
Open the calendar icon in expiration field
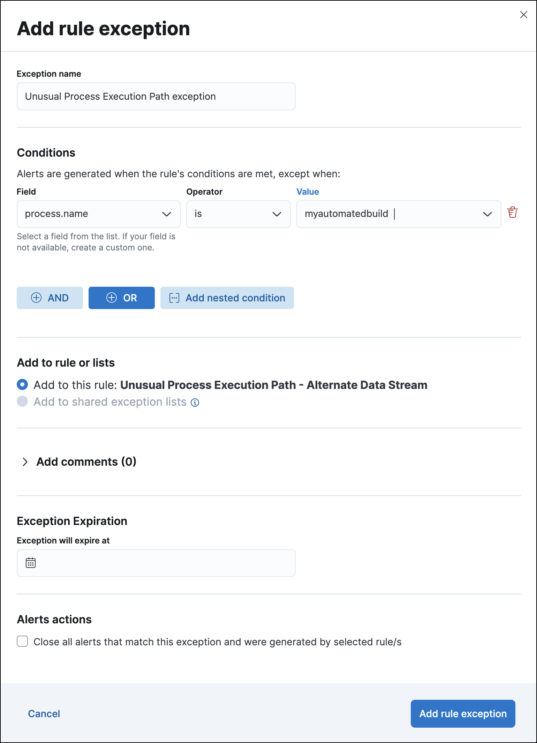tap(31, 563)
